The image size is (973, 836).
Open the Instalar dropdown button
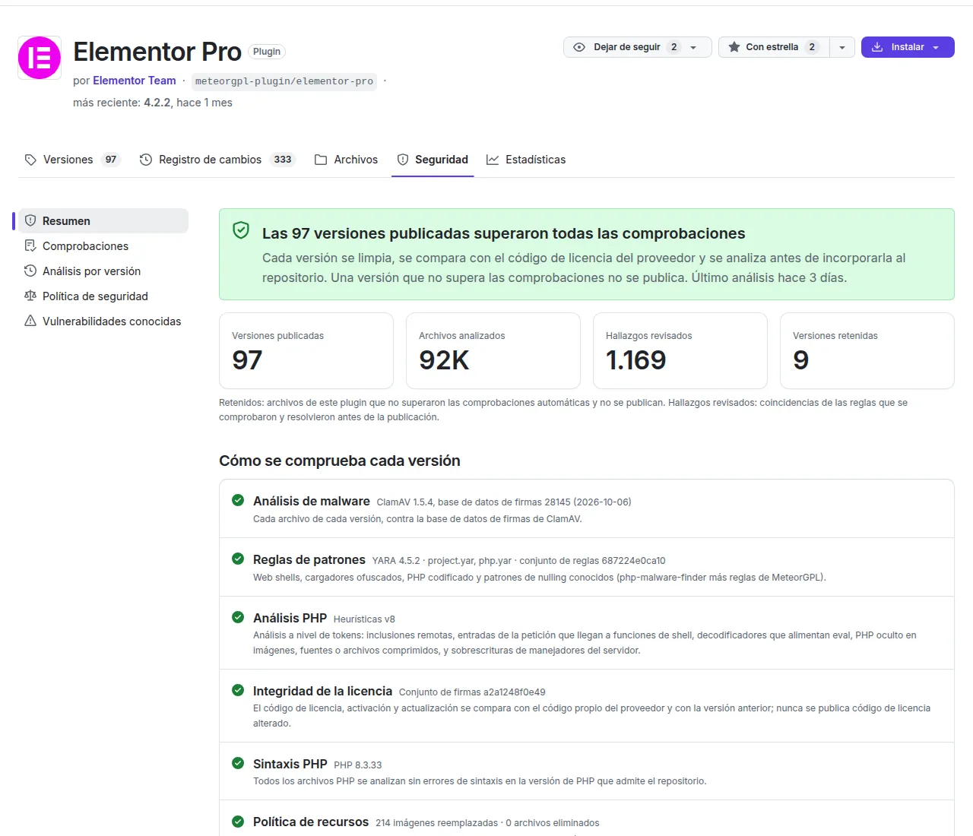pyautogui.click(x=908, y=47)
